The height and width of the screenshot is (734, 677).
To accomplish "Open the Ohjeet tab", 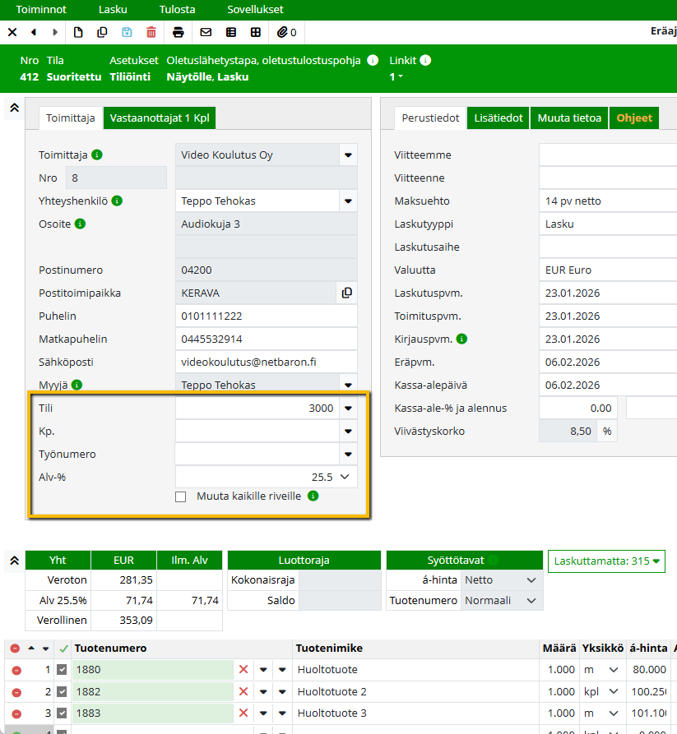I will (634, 118).
